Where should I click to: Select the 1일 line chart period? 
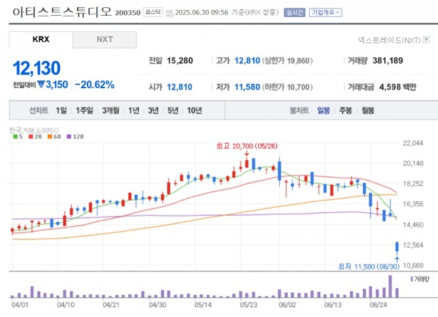(61, 110)
